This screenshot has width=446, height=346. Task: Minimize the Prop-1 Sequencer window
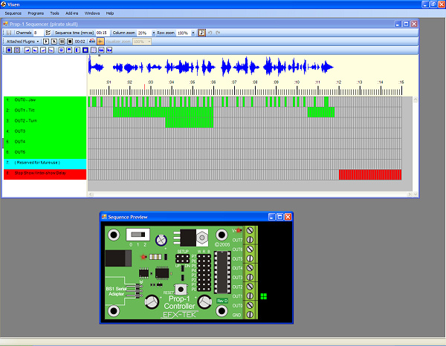398,25
